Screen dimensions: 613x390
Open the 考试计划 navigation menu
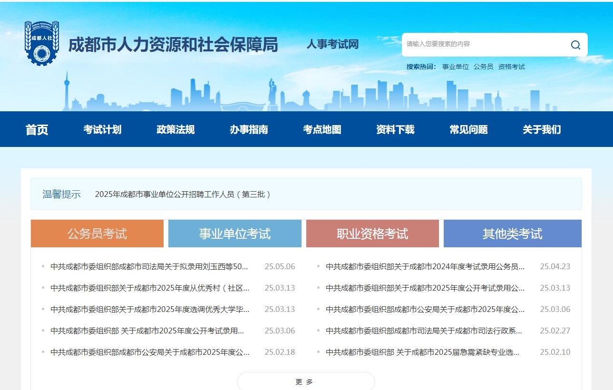click(x=103, y=129)
